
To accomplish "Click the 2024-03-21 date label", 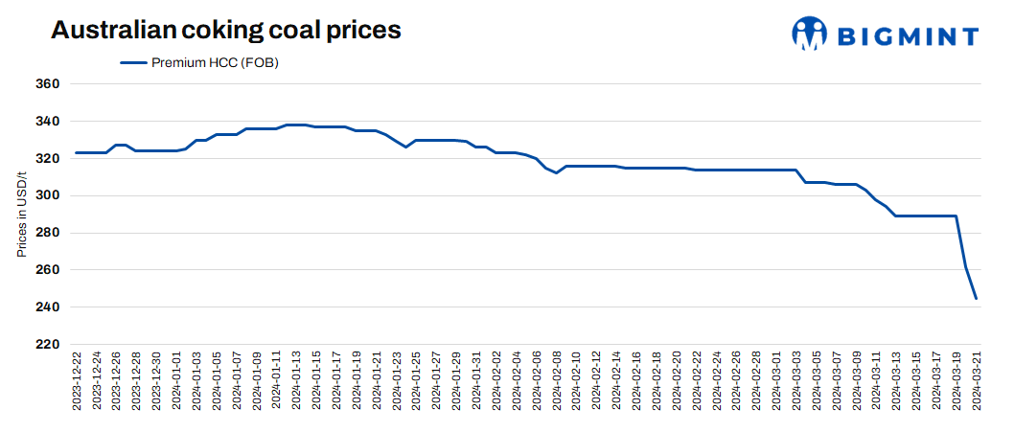I will (x=976, y=381).
